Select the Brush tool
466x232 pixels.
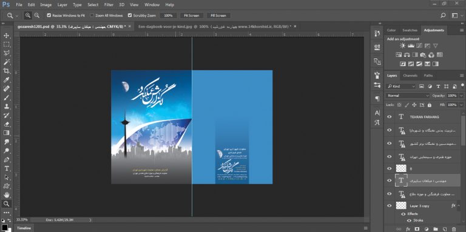(x=6, y=98)
